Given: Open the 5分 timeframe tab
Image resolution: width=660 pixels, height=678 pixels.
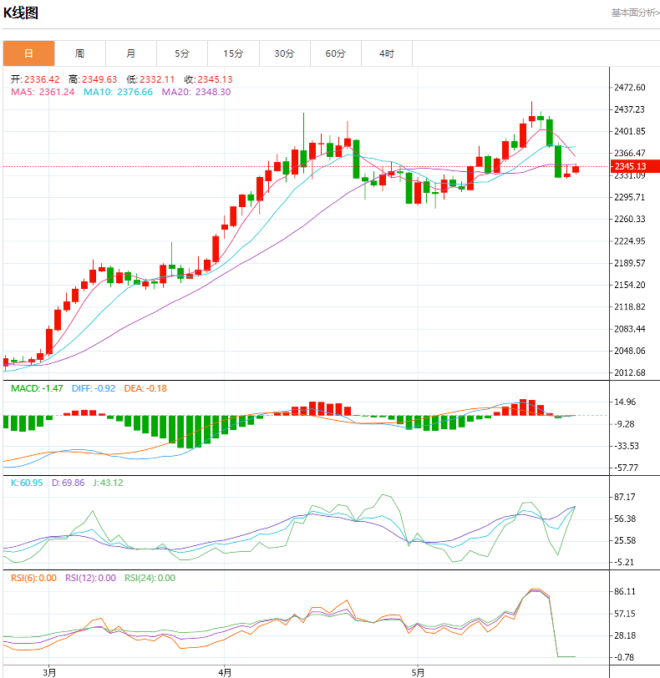Looking at the screenshot, I should coord(182,53).
